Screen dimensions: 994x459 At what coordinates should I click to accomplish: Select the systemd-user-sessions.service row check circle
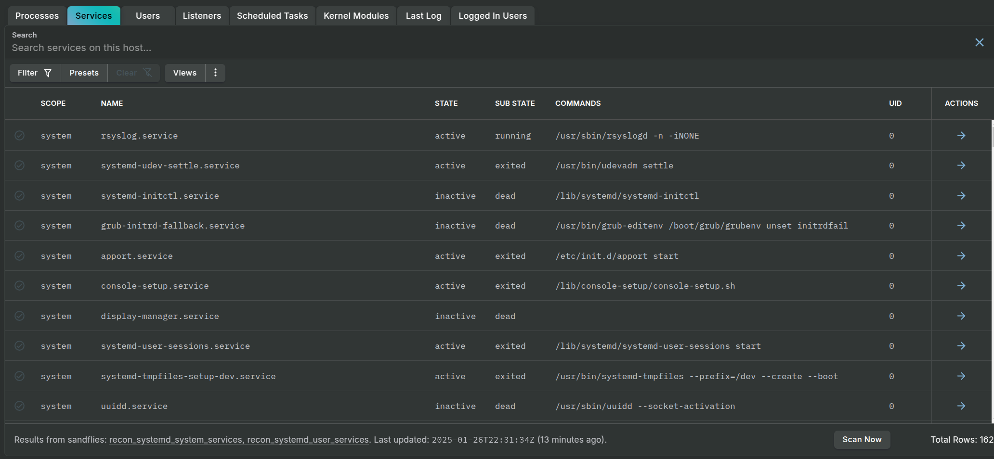point(19,346)
